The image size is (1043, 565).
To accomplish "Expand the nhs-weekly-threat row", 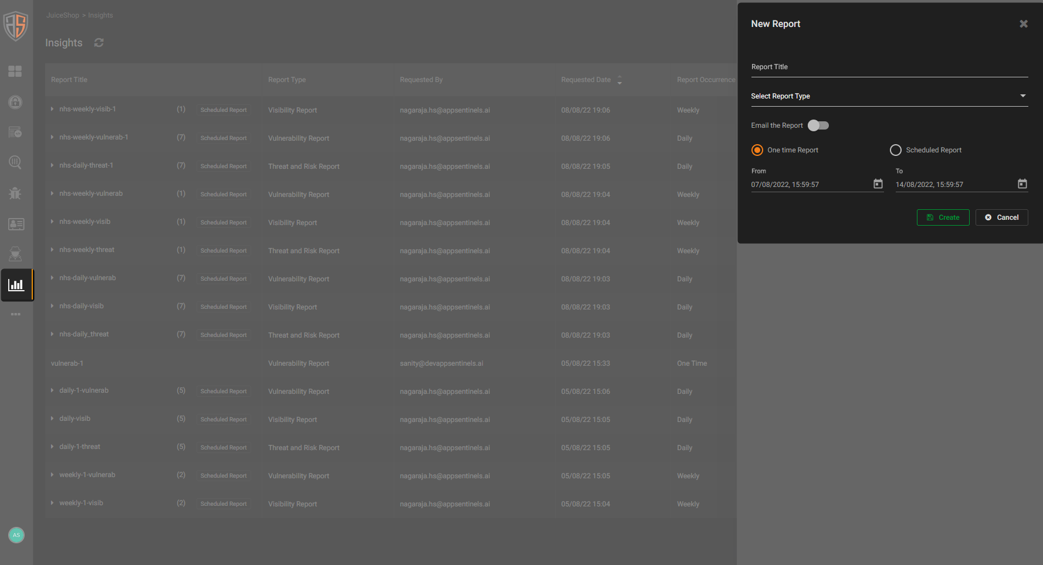I will tap(52, 250).
